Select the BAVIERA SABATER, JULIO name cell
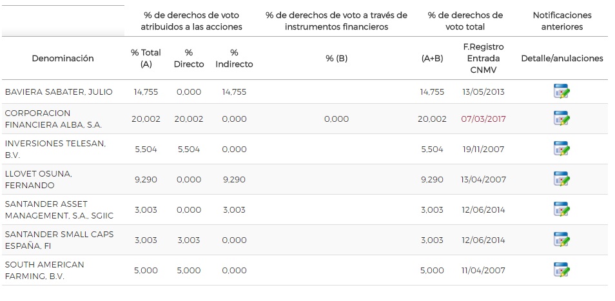This screenshot has height=301, width=615. pos(59,92)
